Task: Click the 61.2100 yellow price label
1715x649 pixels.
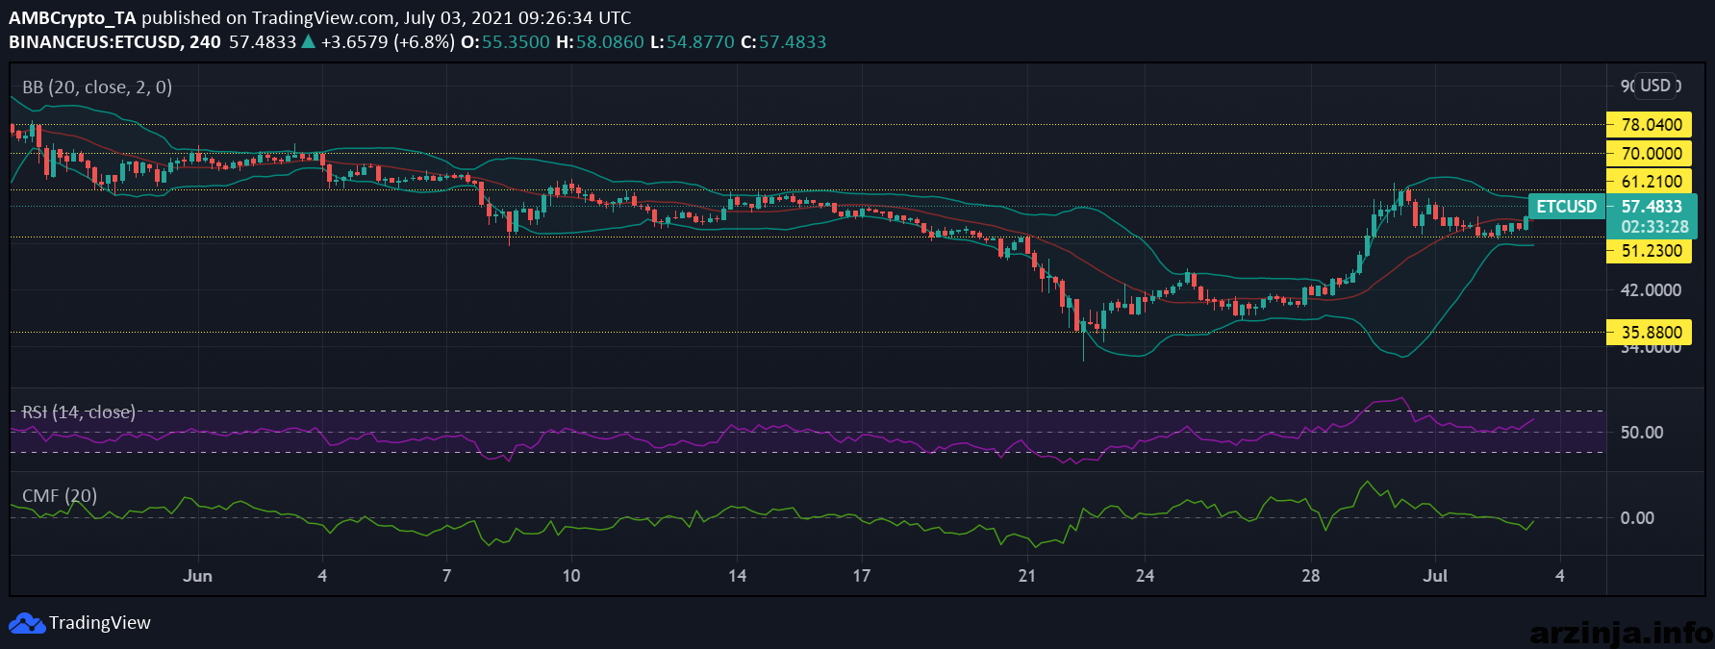Action: (x=1651, y=181)
